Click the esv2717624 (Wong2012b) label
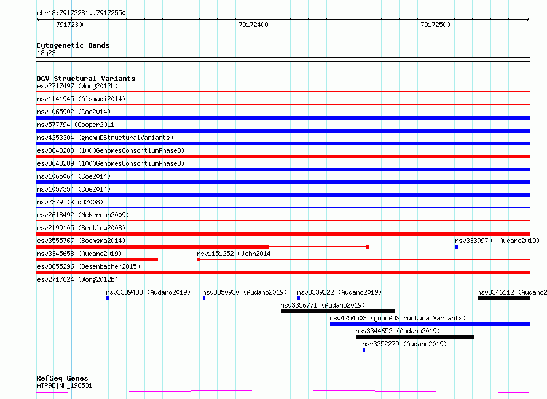 coord(77,279)
